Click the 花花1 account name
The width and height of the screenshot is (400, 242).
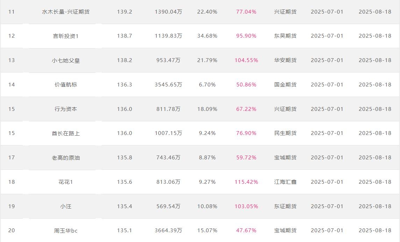[x=66, y=182]
